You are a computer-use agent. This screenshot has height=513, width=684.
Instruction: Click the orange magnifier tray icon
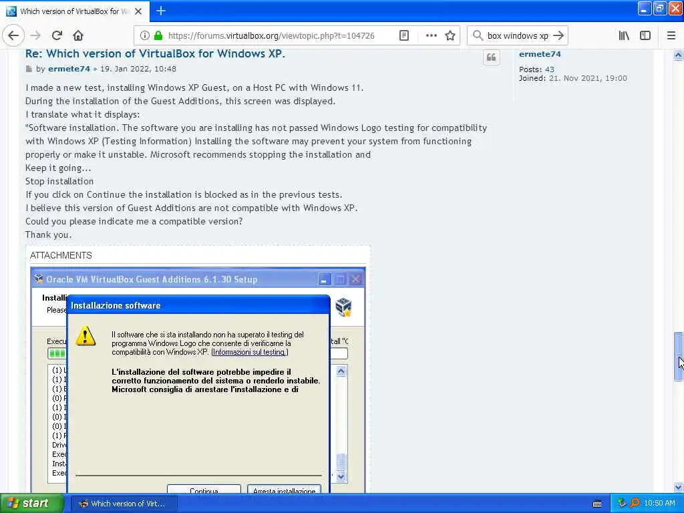click(x=635, y=503)
